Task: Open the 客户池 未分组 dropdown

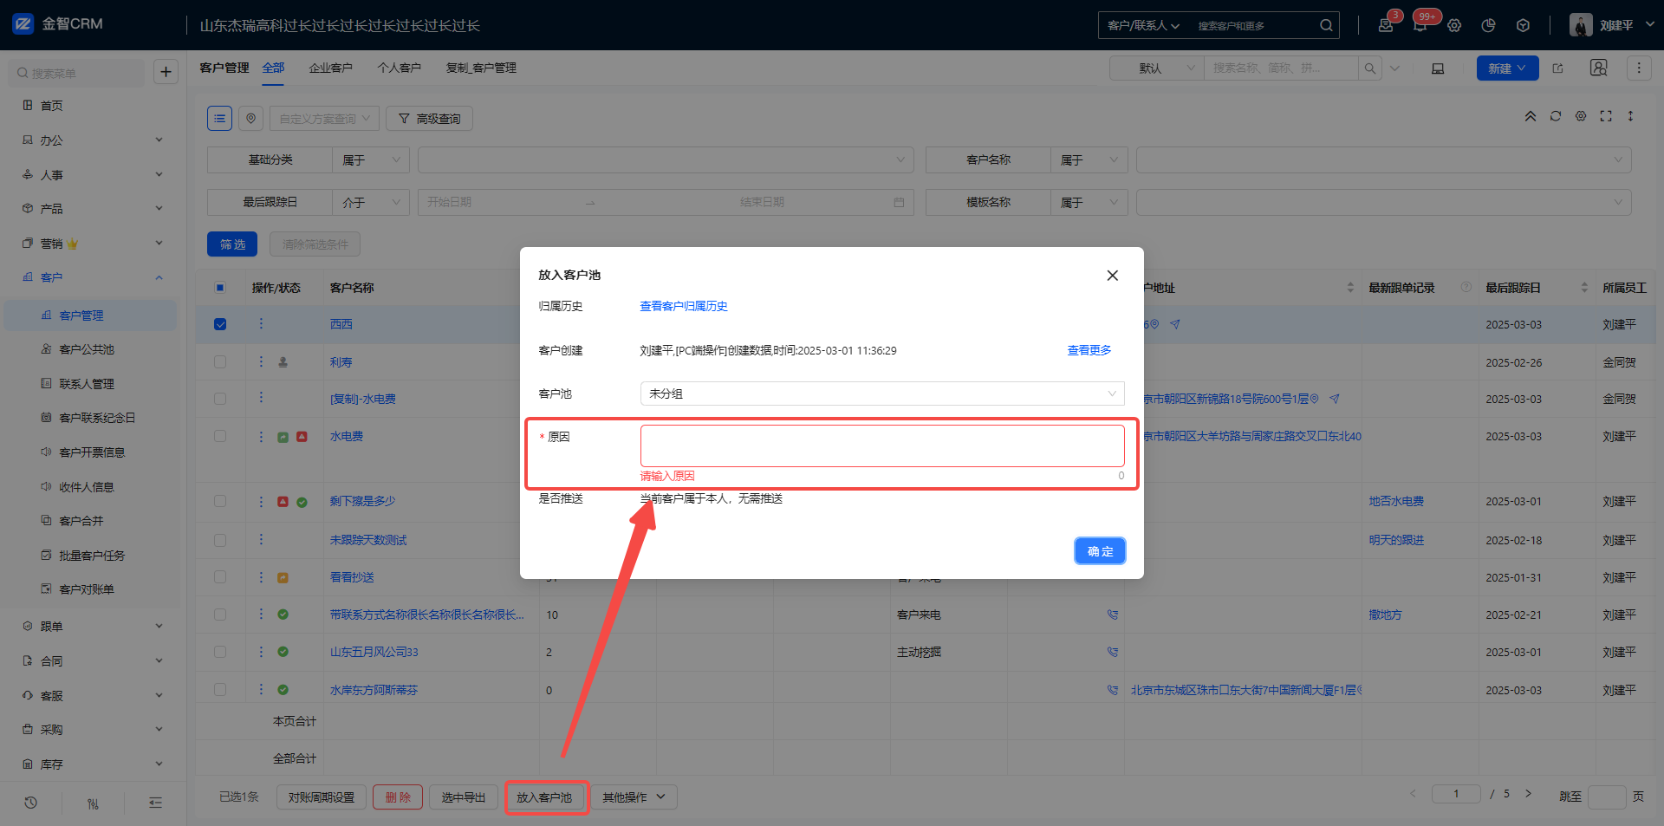Action: 882,393
